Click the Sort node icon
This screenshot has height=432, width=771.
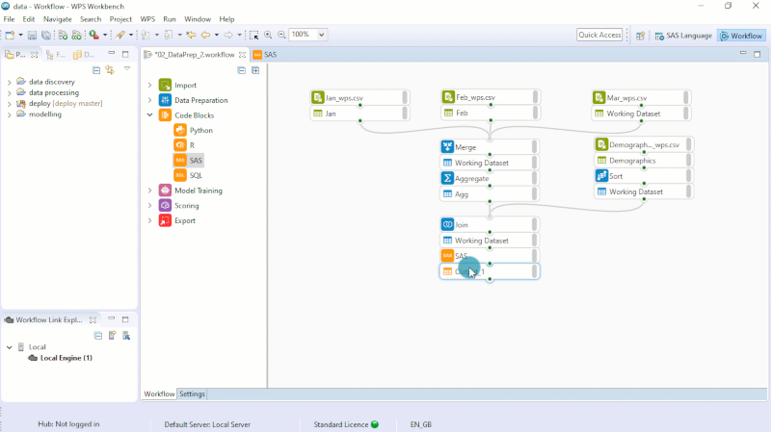(x=601, y=176)
